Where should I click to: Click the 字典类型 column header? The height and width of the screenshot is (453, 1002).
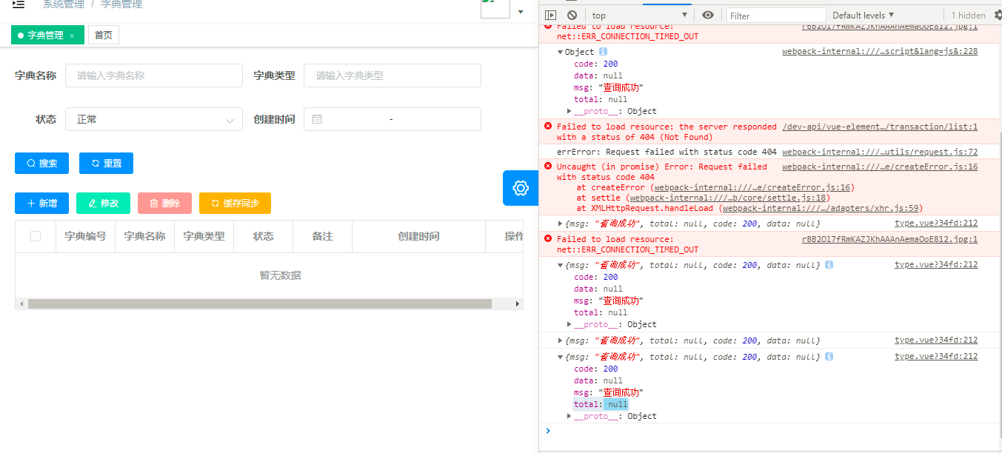point(204,236)
